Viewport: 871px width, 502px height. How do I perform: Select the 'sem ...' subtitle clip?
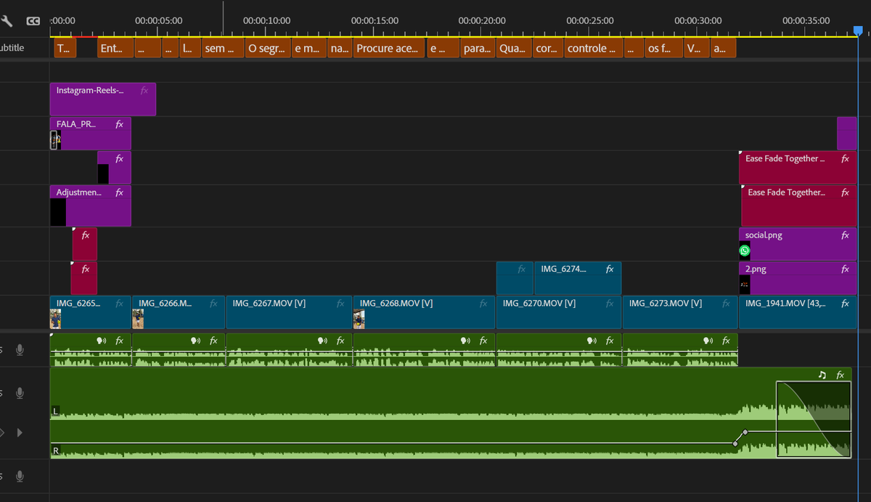[x=223, y=48]
